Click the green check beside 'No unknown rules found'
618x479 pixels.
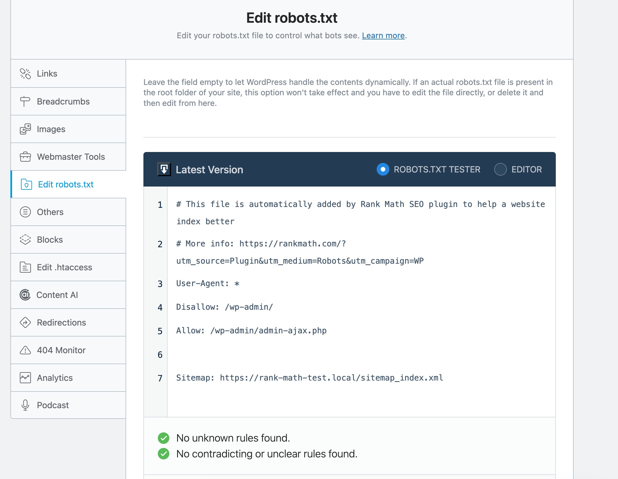click(x=164, y=438)
